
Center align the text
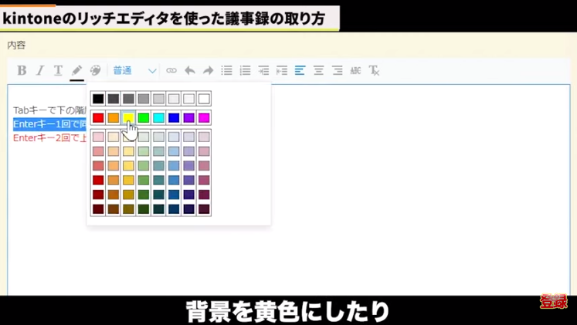coord(319,70)
